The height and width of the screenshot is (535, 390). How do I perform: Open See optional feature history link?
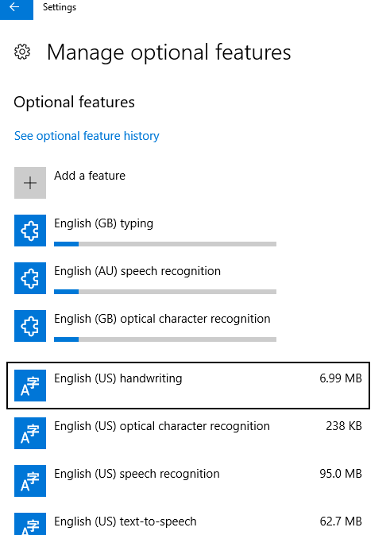87,136
